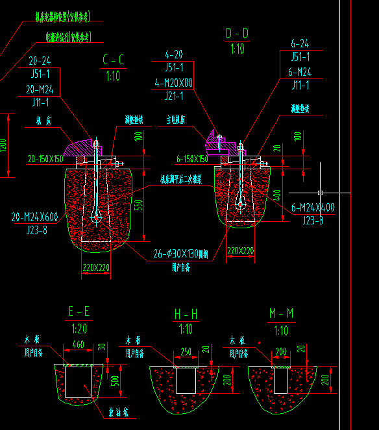Select the '放油坑' annotation
This screenshot has height=430, width=379.
click(x=118, y=412)
